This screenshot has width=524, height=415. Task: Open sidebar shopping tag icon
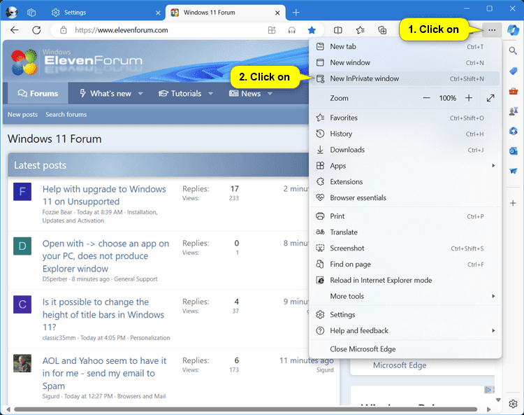pyautogui.click(x=513, y=71)
